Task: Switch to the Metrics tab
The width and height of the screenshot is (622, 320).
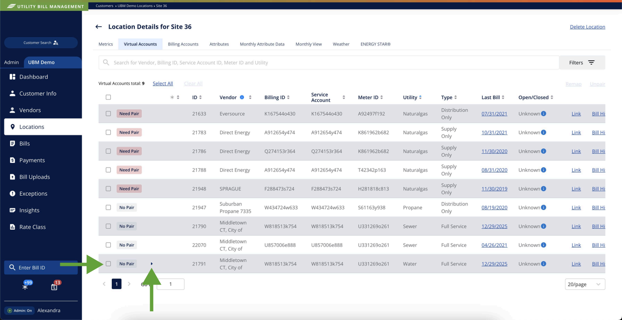Action: tap(106, 44)
